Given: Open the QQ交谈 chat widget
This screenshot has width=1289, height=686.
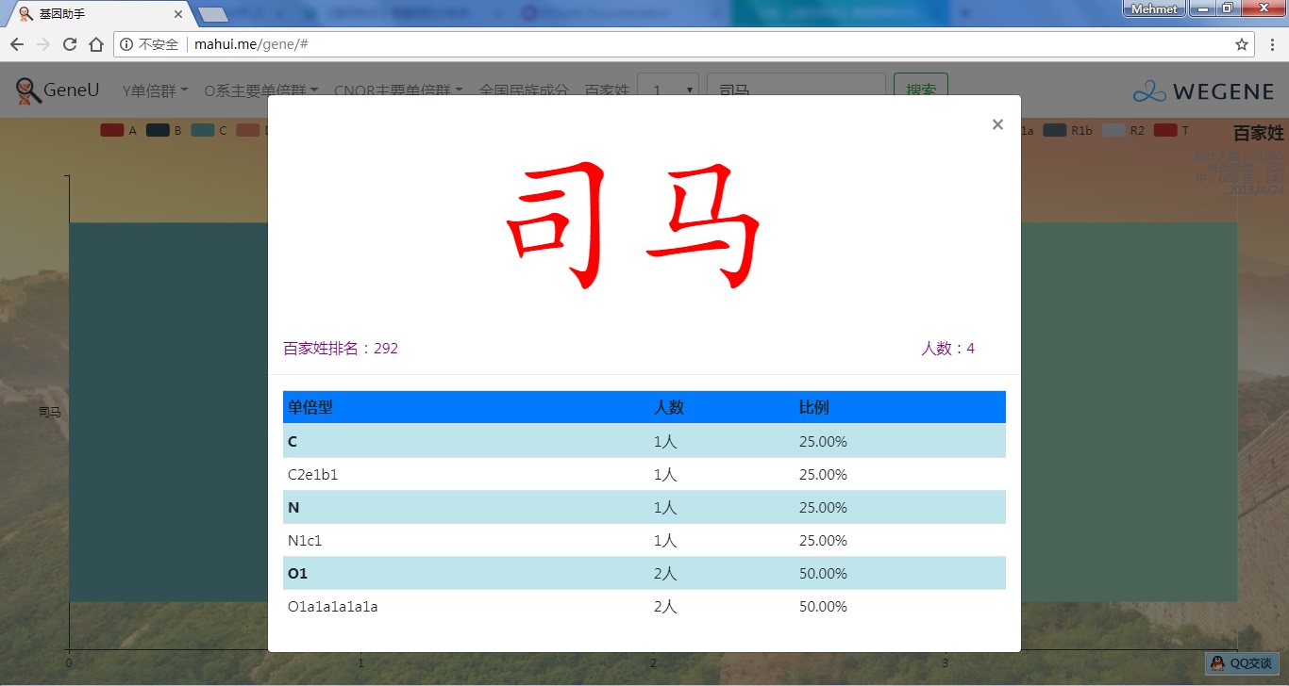Looking at the screenshot, I should coord(1242,663).
